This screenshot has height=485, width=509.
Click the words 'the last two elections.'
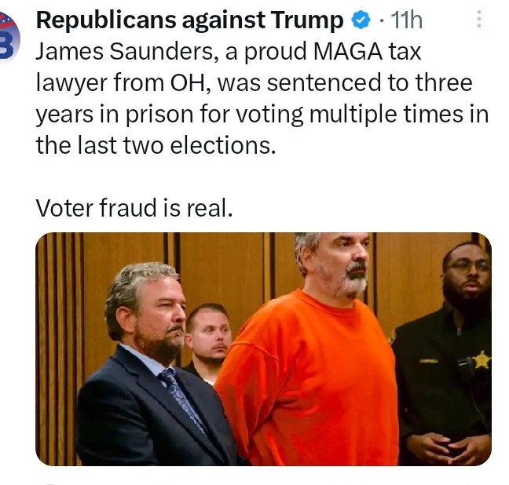click(x=156, y=145)
